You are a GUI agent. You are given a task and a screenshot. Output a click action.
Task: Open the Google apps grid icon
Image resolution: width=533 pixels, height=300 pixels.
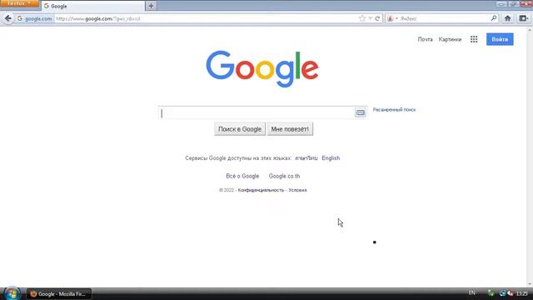(474, 39)
